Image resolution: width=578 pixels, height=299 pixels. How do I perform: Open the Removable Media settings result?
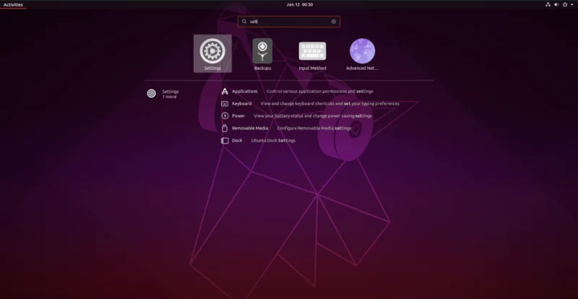click(286, 128)
